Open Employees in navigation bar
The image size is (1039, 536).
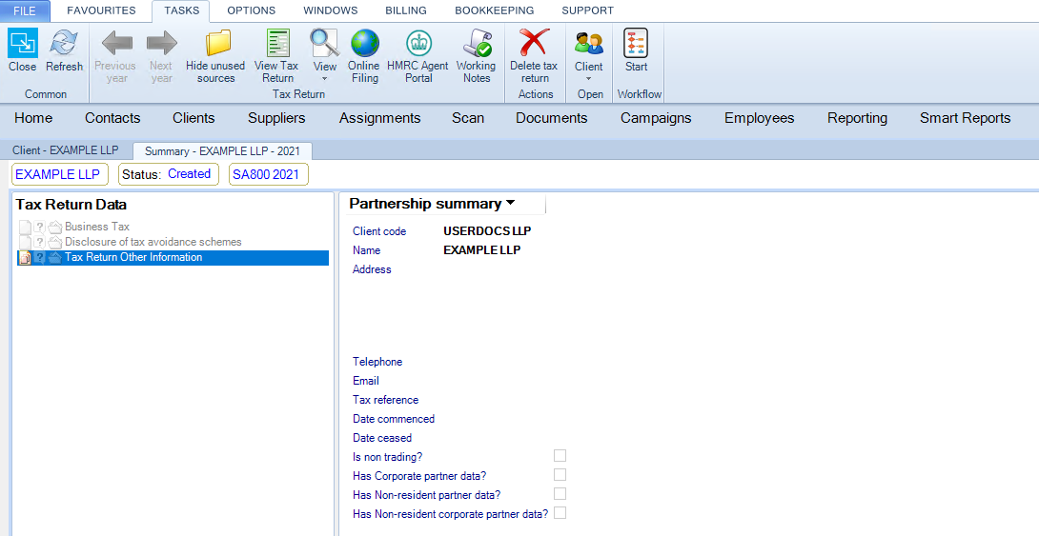click(x=760, y=118)
